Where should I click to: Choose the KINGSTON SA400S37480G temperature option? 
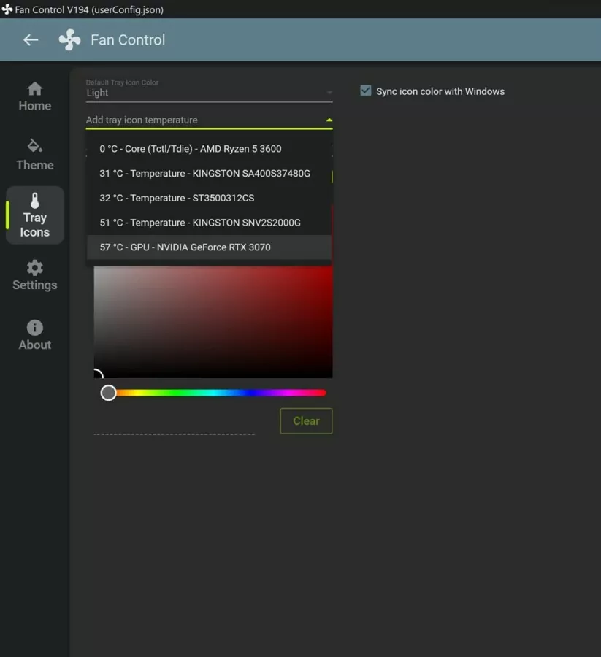coord(204,174)
